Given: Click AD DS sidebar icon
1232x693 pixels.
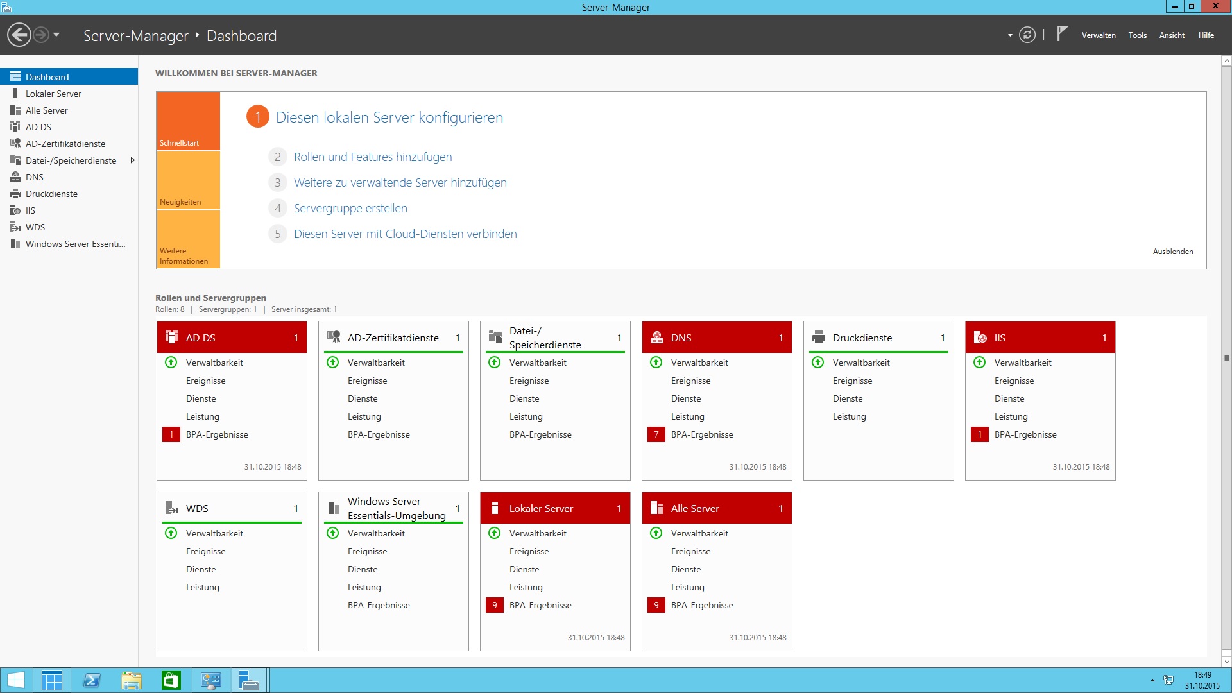Looking at the screenshot, I should tap(15, 127).
